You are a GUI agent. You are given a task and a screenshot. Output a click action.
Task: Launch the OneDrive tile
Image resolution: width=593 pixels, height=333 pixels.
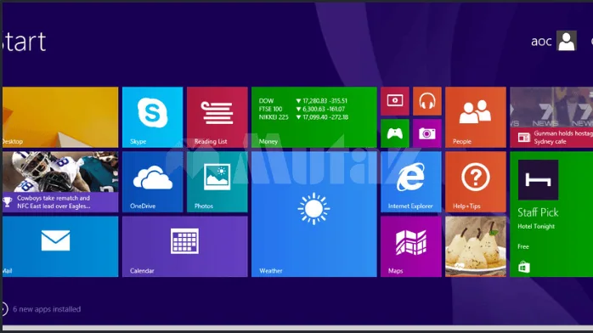(152, 182)
